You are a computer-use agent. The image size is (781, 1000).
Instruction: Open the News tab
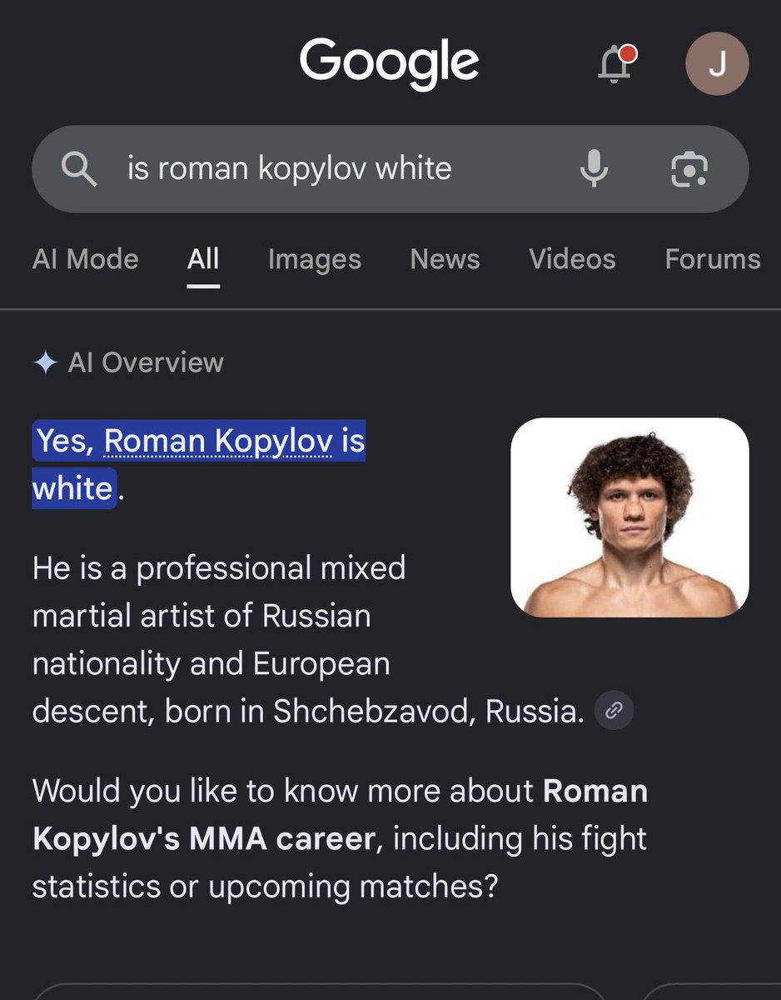pyautogui.click(x=445, y=259)
